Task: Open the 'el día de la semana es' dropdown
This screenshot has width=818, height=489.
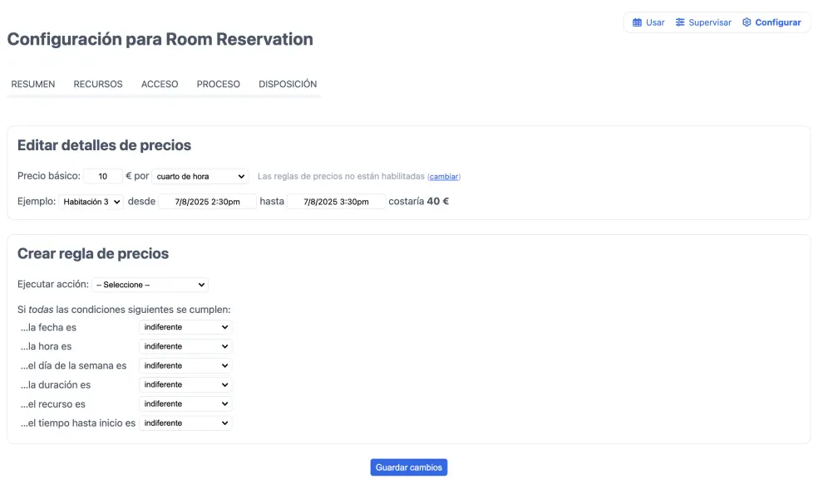Action: point(185,365)
